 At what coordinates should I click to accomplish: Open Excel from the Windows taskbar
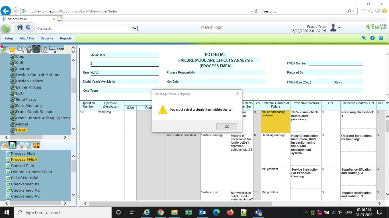click(x=188, y=212)
